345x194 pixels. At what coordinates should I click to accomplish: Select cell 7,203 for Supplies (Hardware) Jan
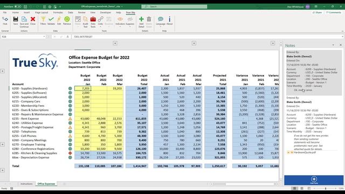[82, 88]
